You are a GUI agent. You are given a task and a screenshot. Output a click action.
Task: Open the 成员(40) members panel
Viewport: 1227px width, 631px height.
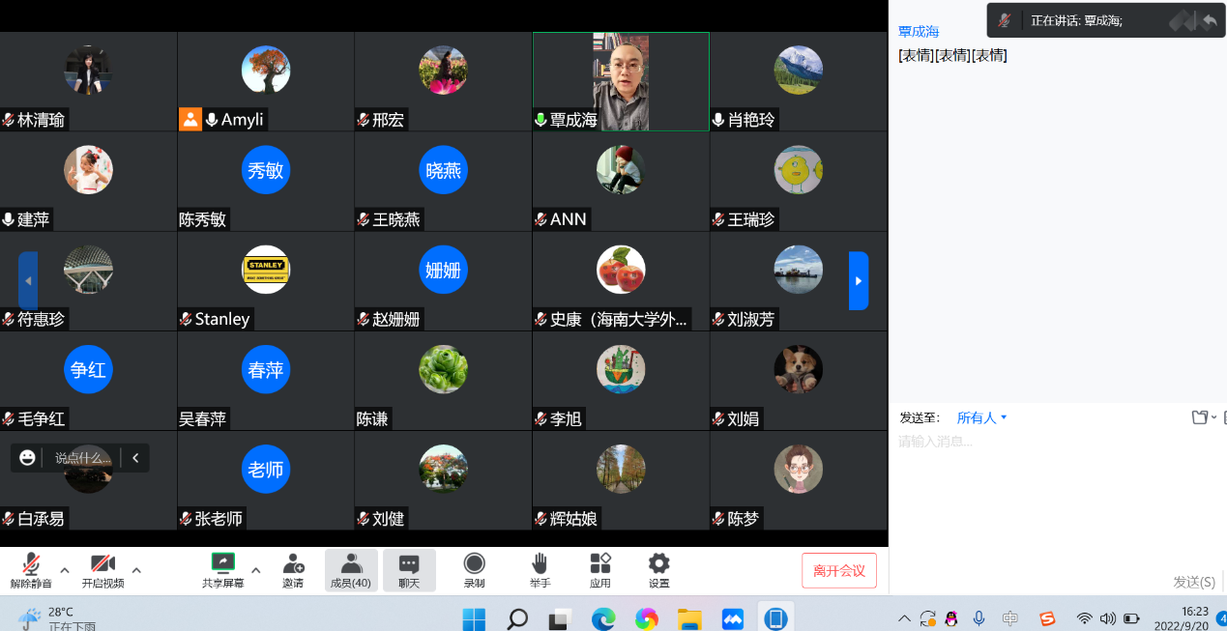[x=350, y=569]
